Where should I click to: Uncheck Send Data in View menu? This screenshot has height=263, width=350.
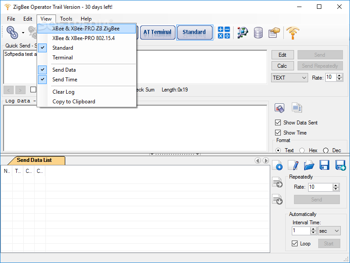pos(86,70)
